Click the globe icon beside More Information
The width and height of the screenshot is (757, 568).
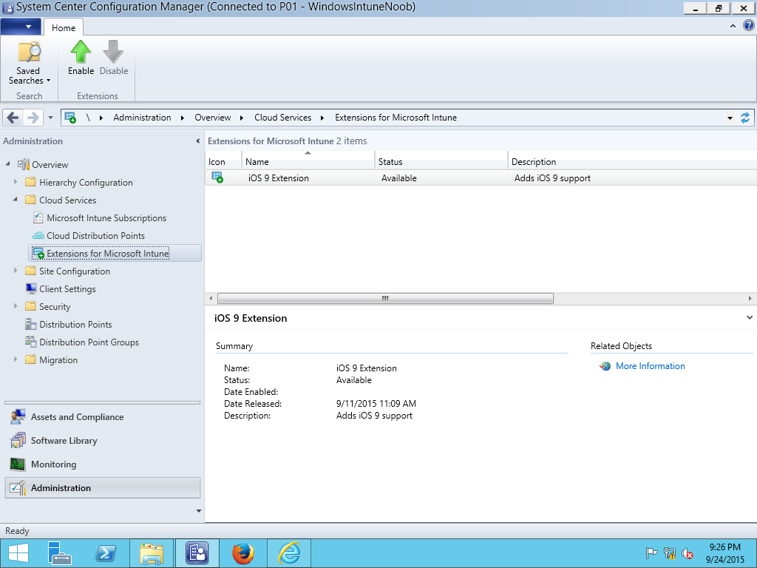[605, 366]
